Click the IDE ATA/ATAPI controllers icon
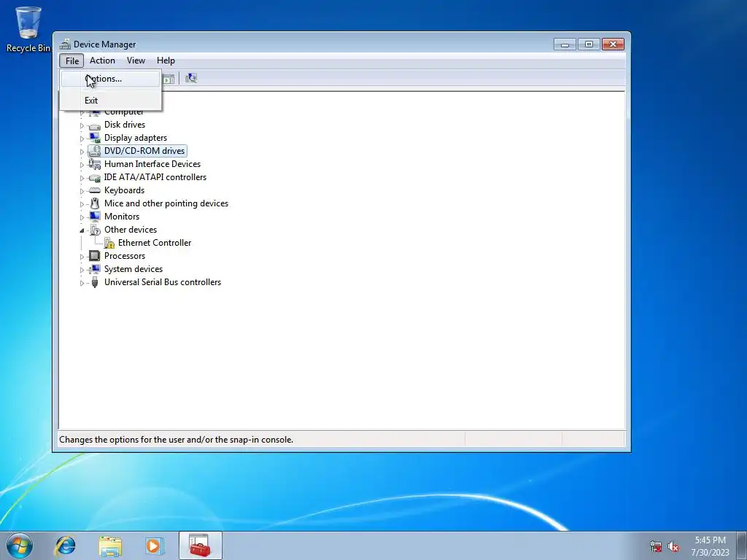 tap(95, 178)
